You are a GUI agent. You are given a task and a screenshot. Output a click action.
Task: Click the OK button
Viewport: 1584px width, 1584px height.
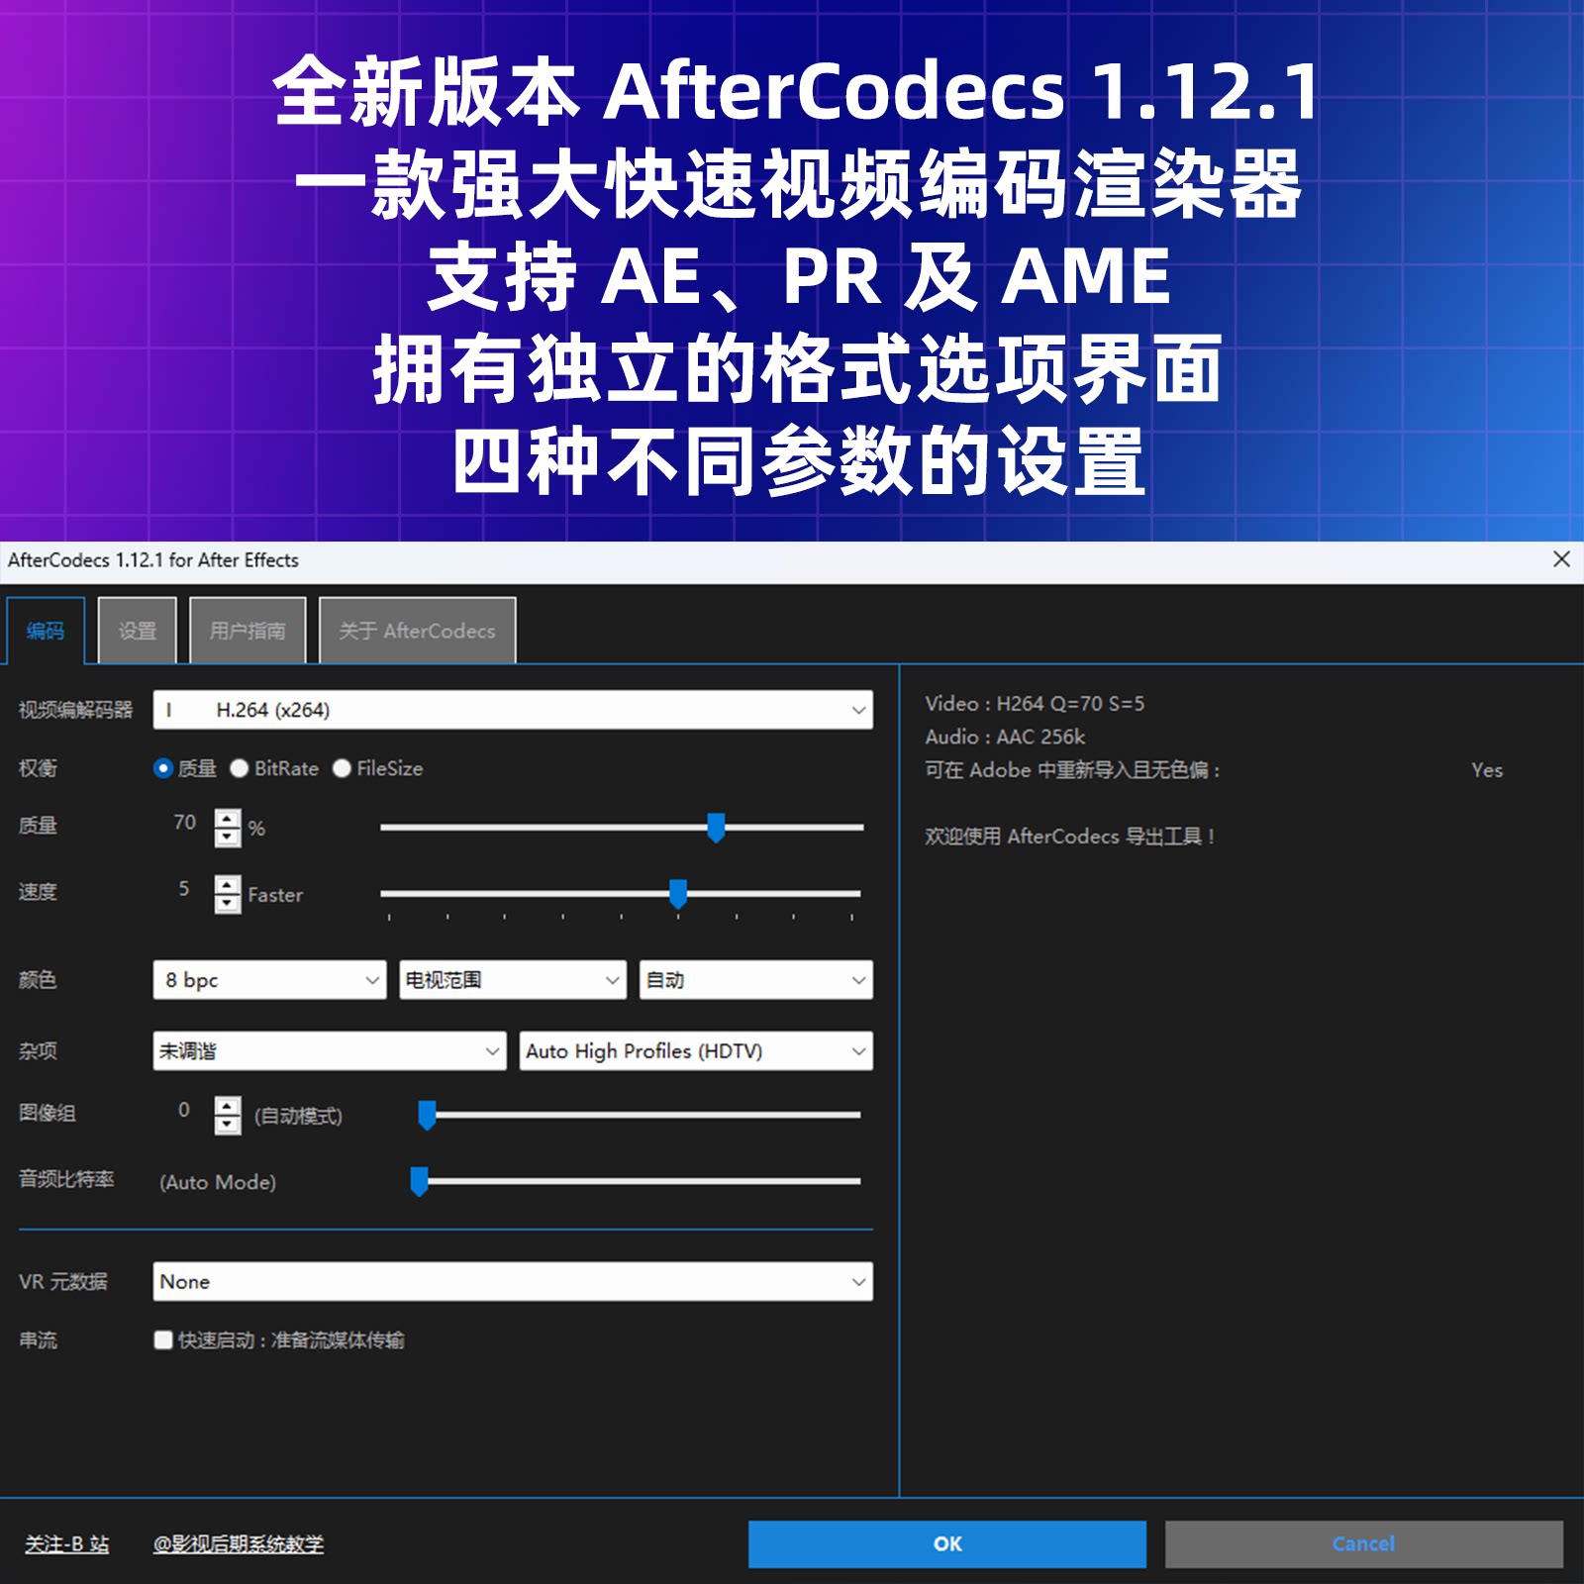point(947,1544)
